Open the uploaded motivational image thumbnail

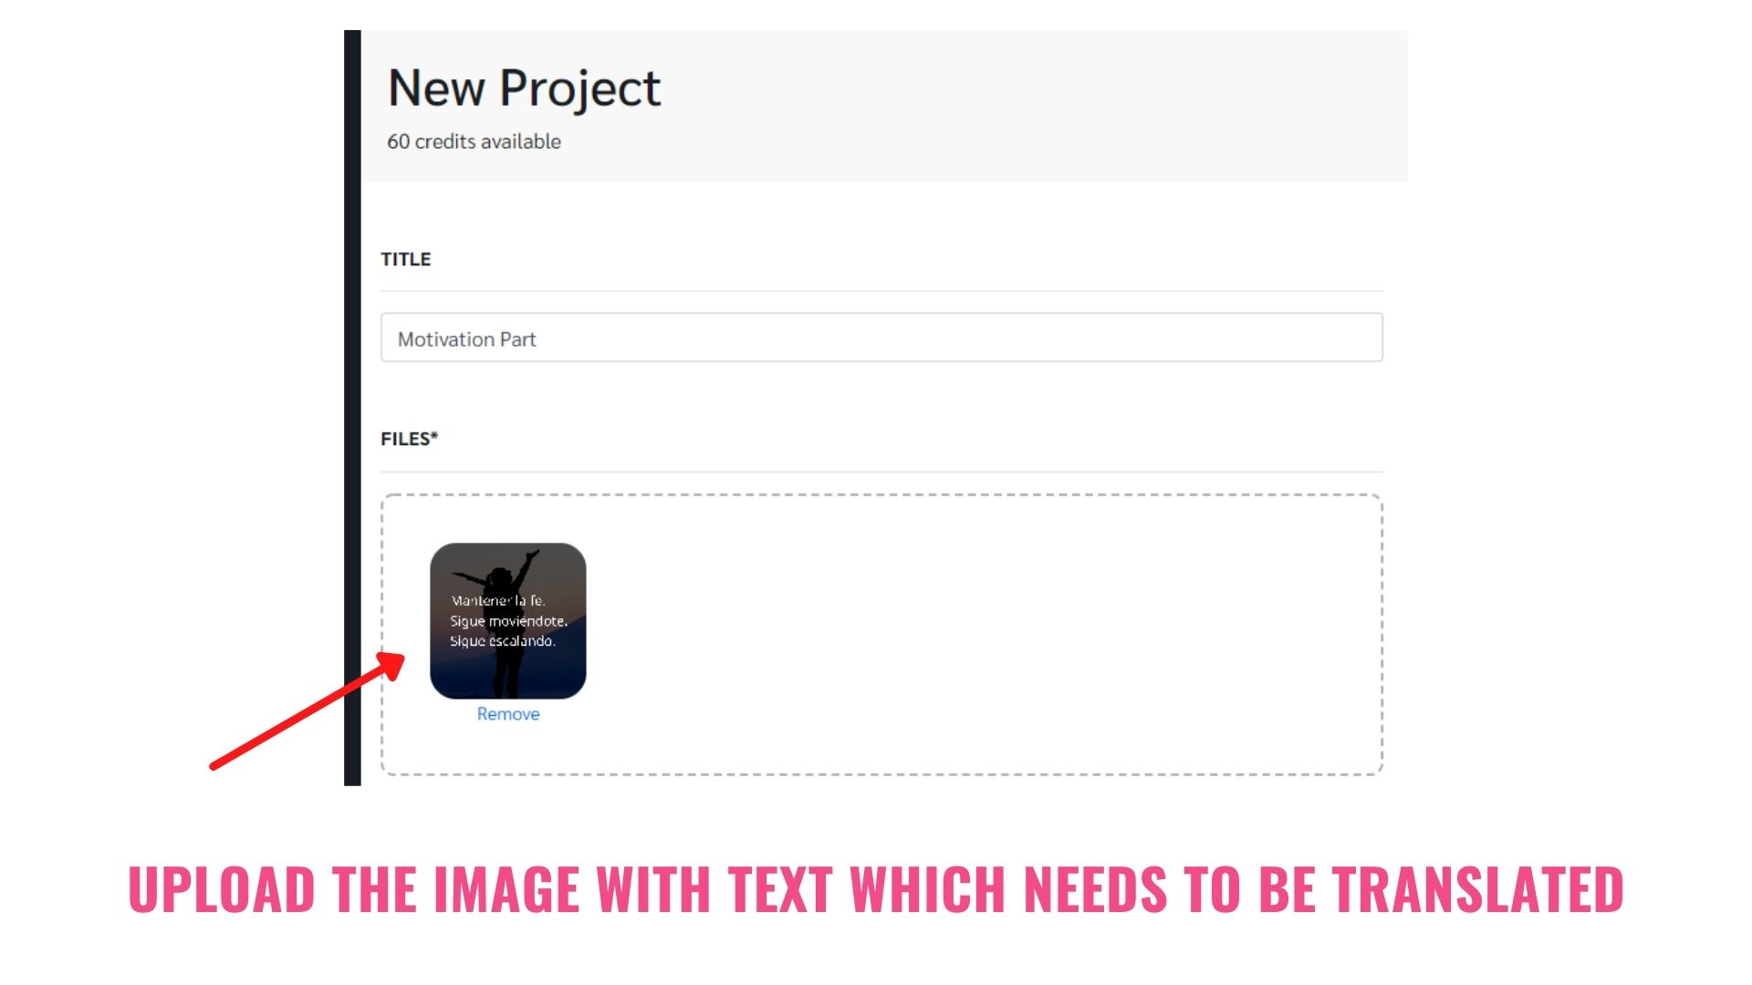click(x=508, y=621)
